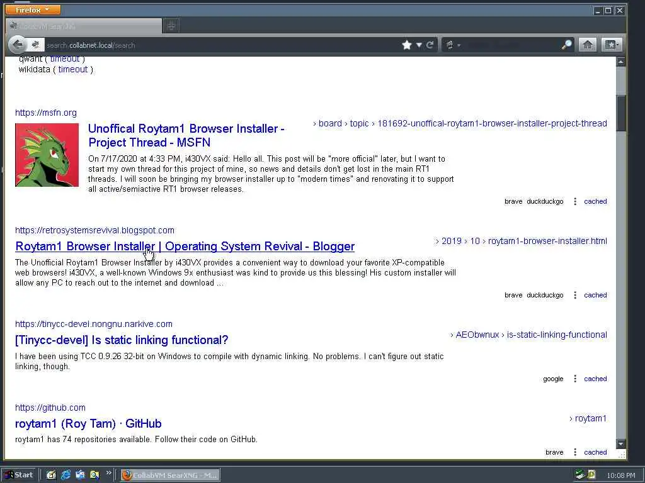Select the CollabVM SearXNG tab
Viewport: 645px width, 483px height.
(84, 26)
